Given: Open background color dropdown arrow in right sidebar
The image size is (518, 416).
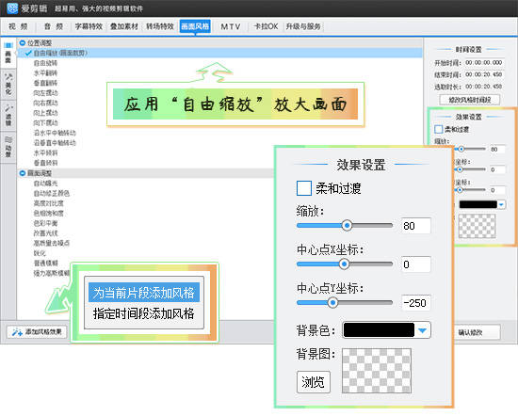Looking at the screenshot, I should pyautogui.click(x=501, y=204).
